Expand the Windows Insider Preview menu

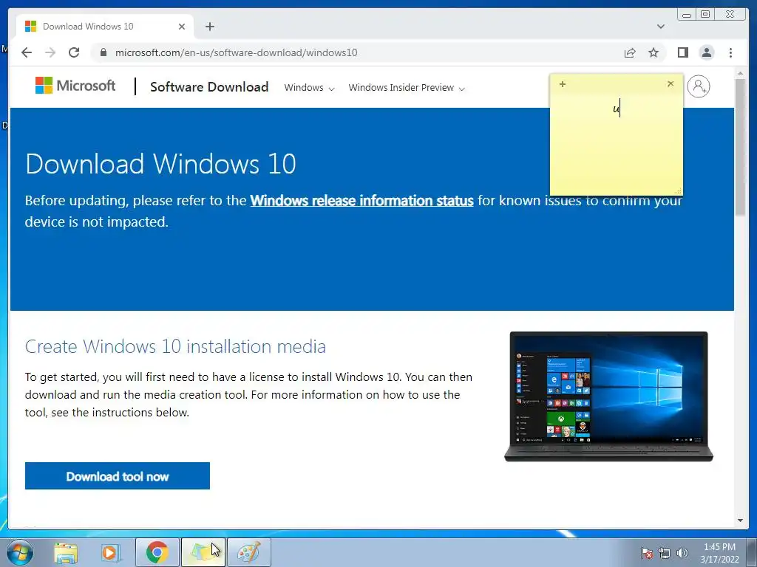click(407, 88)
